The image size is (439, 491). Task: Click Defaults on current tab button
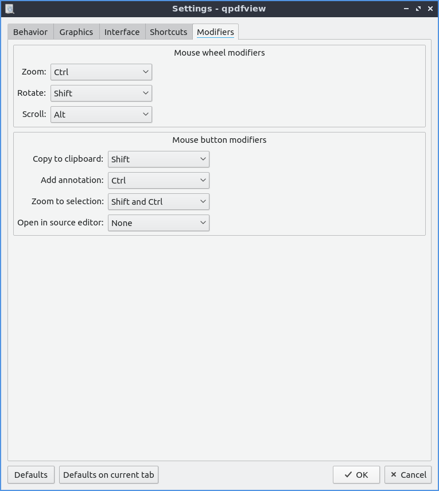coord(108,475)
